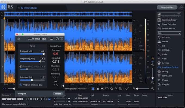Viewport: 185px width, 108px height.
Task: Select the BV-6V23GmB4.mp3 file tab
Action: 29,8
